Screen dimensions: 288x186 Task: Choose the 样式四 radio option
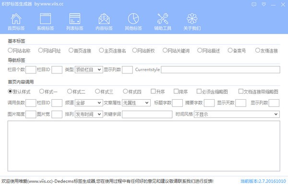[x=125, y=91]
